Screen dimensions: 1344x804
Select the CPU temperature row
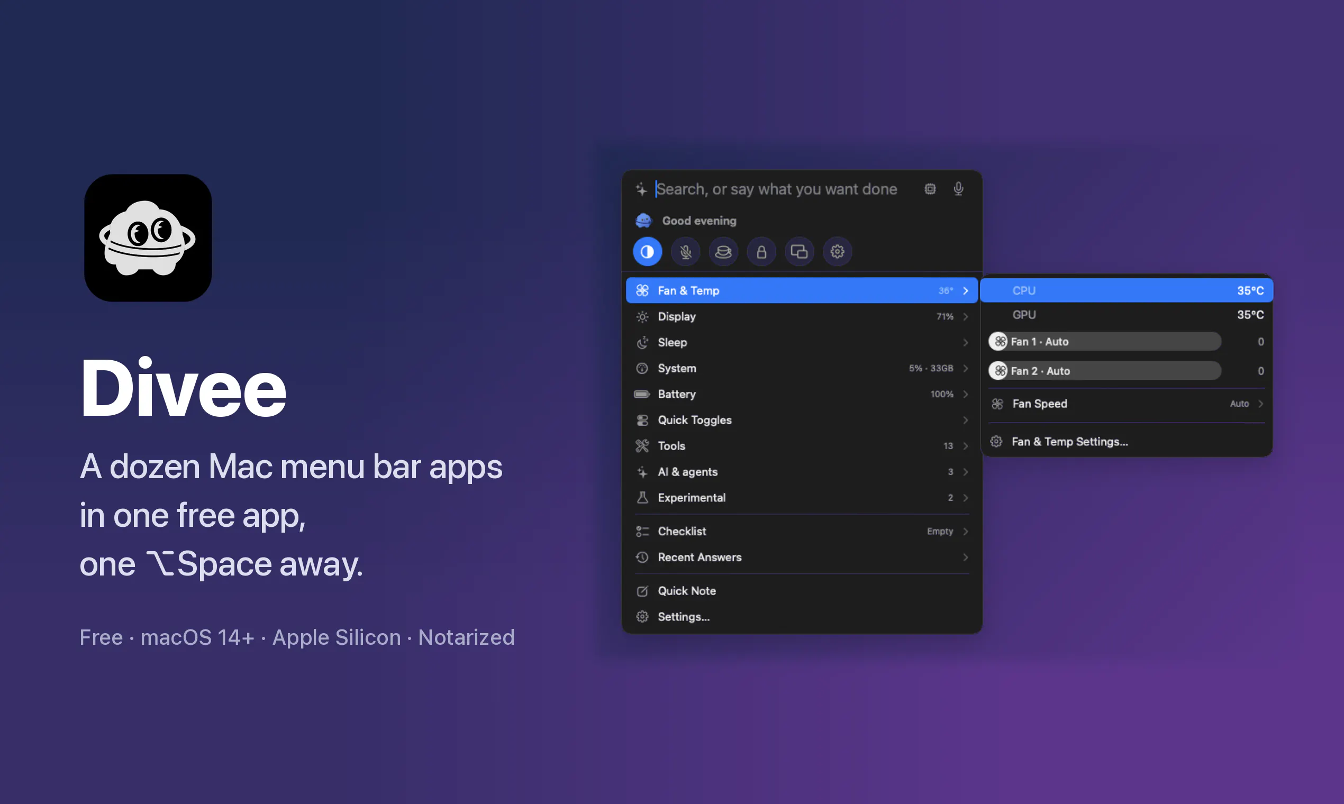(x=1127, y=290)
